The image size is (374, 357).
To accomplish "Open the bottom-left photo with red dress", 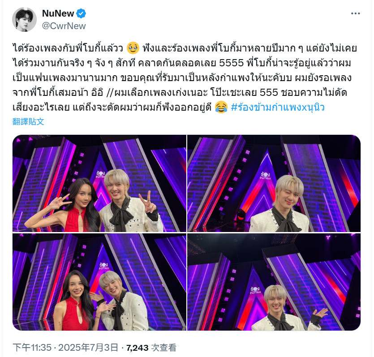I will tap(99, 282).
